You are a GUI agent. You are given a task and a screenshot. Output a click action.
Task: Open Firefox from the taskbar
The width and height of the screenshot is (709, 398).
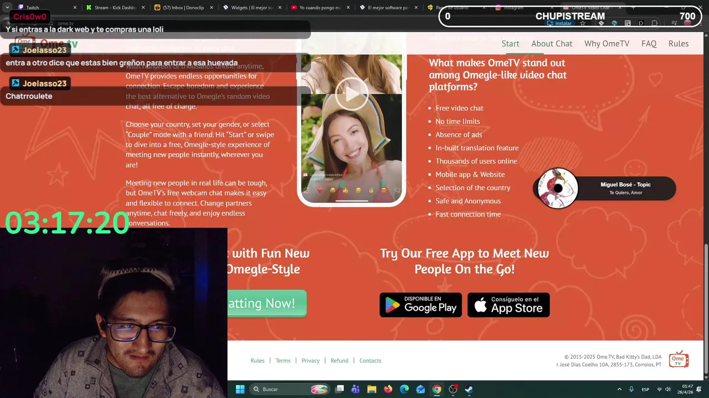tap(388, 389)
